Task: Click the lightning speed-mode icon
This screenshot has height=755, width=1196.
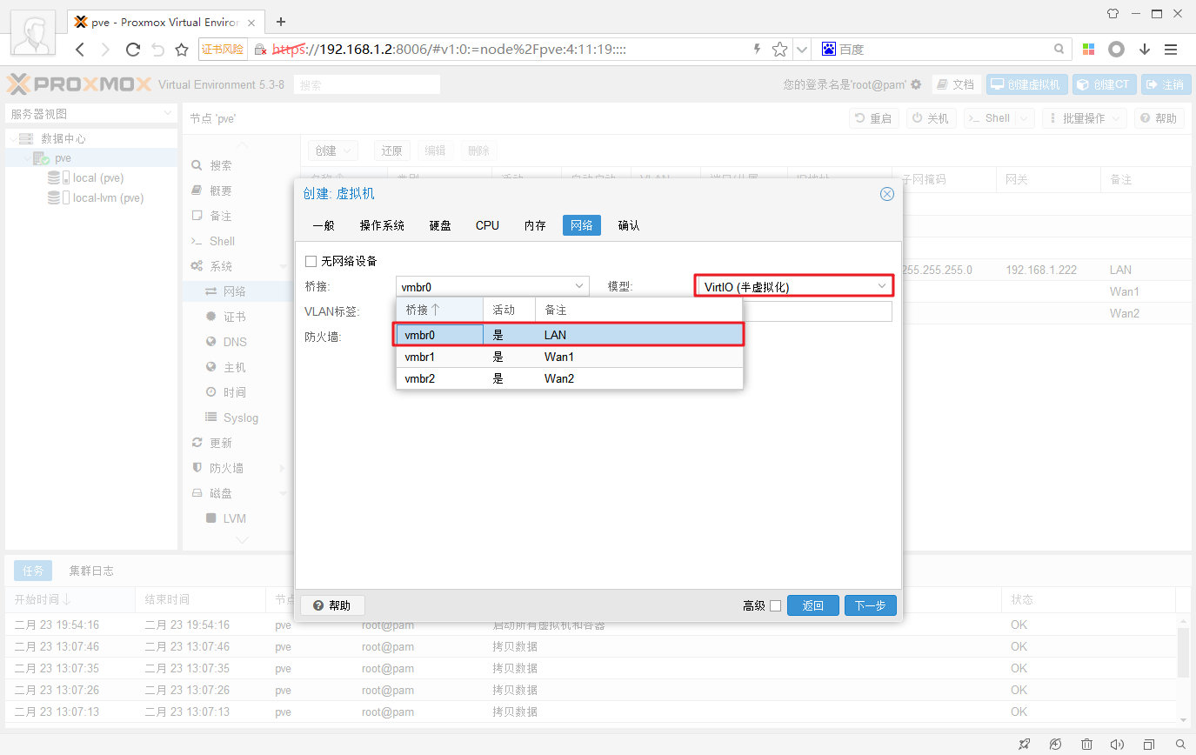Action: click(758, 50)
